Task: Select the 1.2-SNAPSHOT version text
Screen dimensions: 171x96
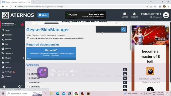Action: click(x=34, y=87)
